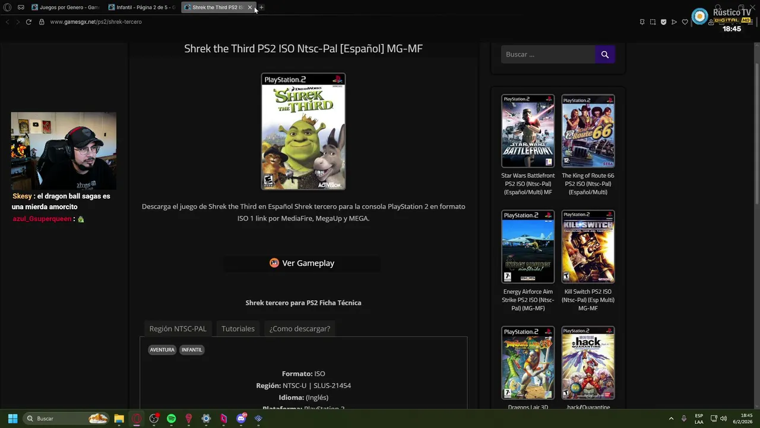Switch to Juegos por Genero tab

click(65, 7)
